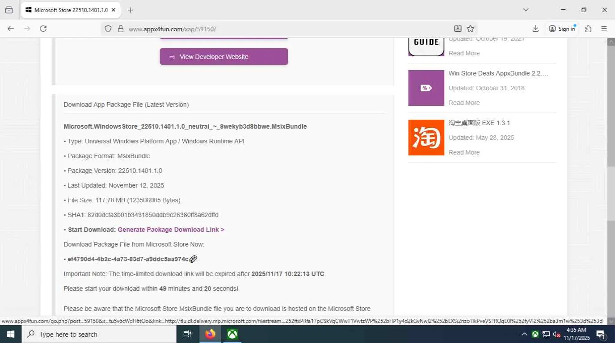This screenshot has height=343, width=615.
Task: Open the Firefox application menu
Action: (604, 29)
